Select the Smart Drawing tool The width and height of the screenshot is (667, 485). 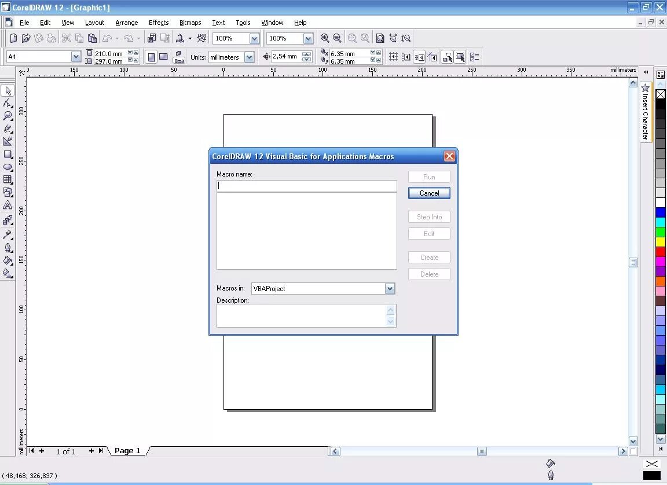[8, 141]
